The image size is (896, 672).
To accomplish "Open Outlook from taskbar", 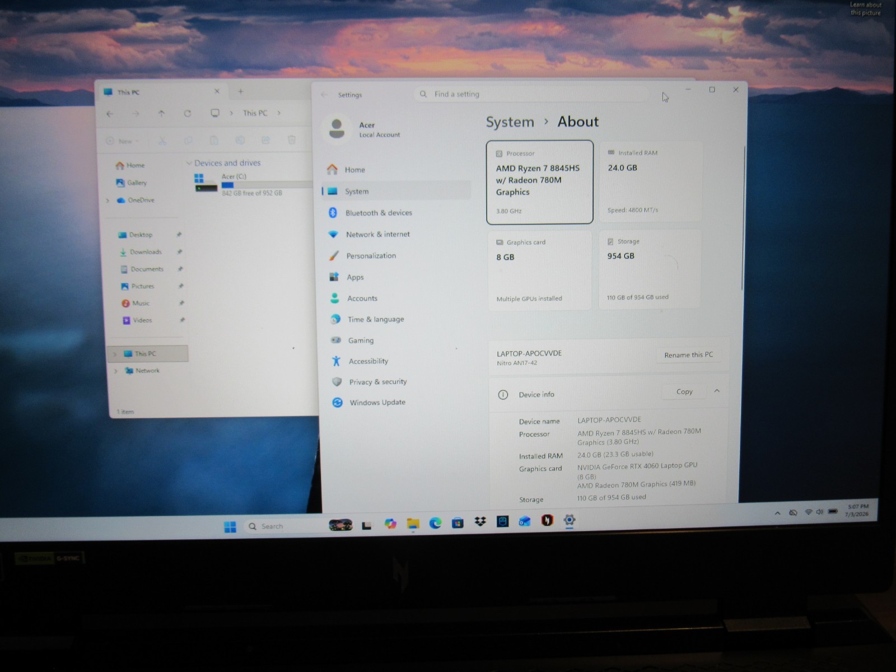I will point(525,521).
